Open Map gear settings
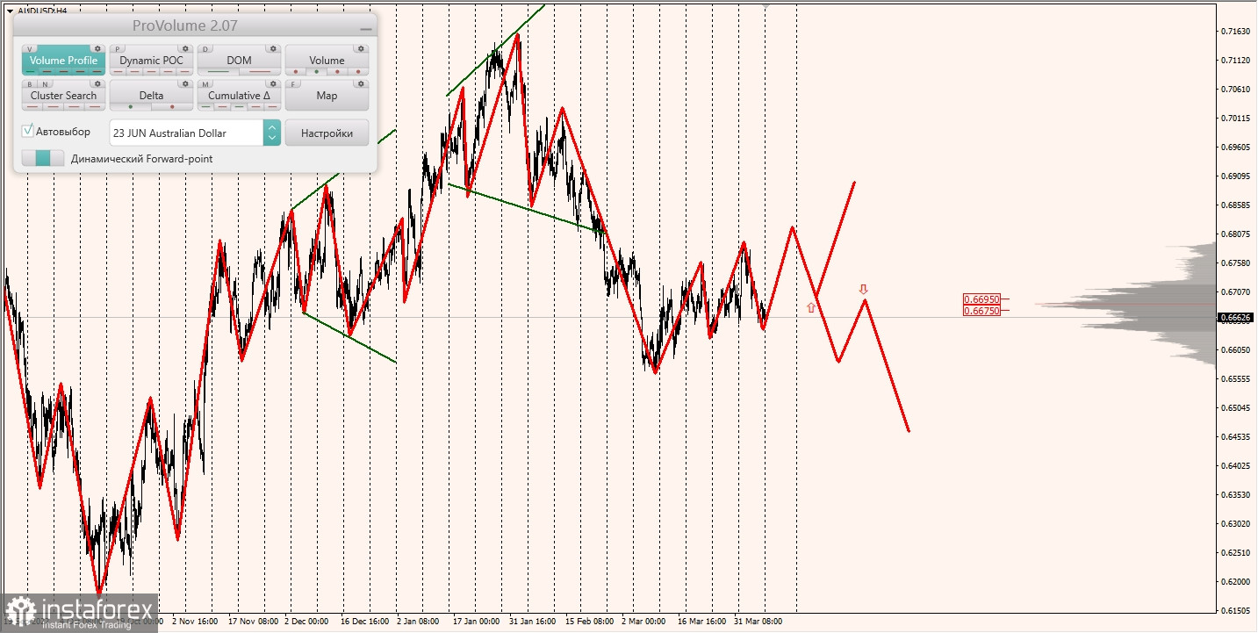 pyautogui.click(x=361, y=84)
